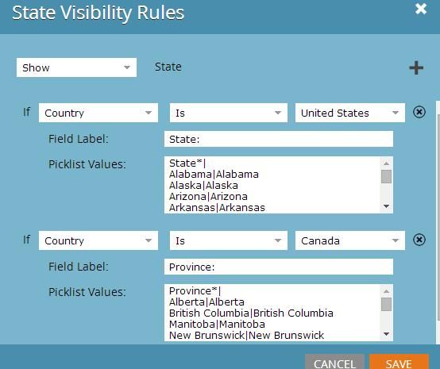
Task: Open the Show action dropdown
Action: [76, 67]
